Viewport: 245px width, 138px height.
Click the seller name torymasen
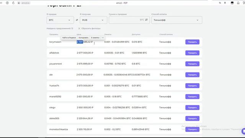click(x=55, y=42)
